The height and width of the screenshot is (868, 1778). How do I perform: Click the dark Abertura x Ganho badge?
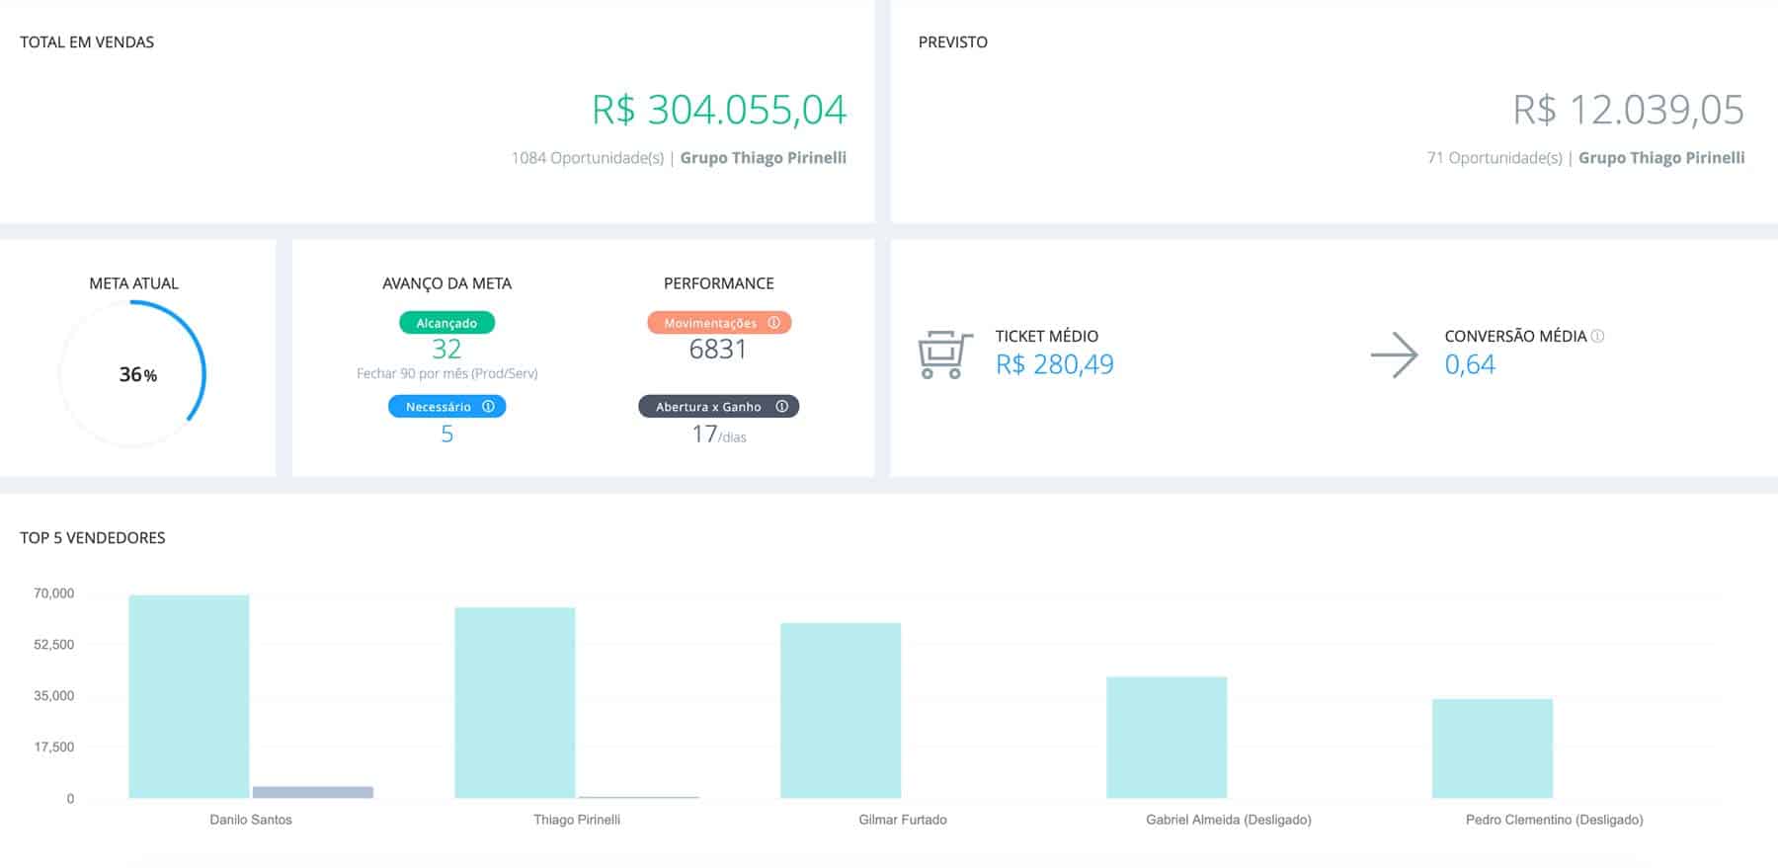point(708,407)
